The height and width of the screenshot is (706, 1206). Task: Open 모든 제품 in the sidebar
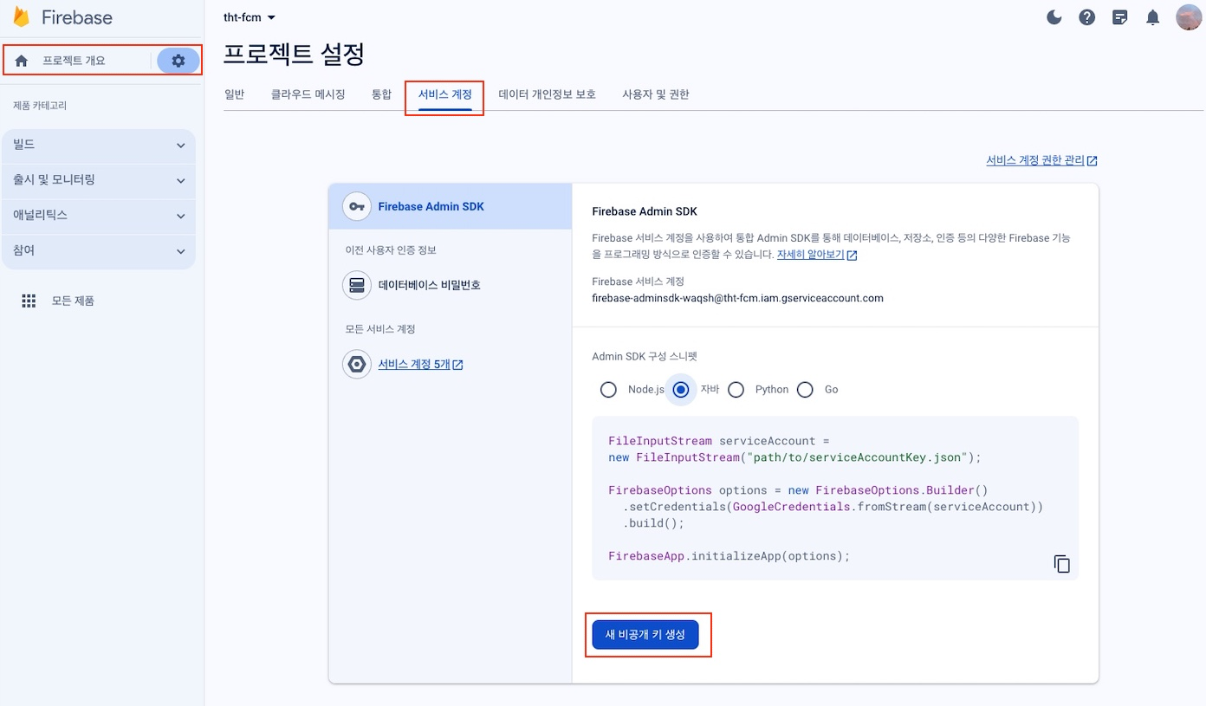click(73, 301)
